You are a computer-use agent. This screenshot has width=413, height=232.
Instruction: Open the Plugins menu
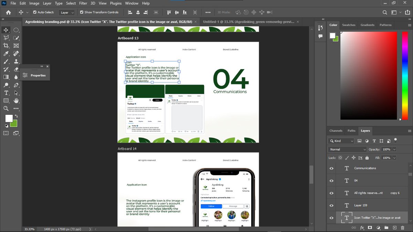point(116,3)
